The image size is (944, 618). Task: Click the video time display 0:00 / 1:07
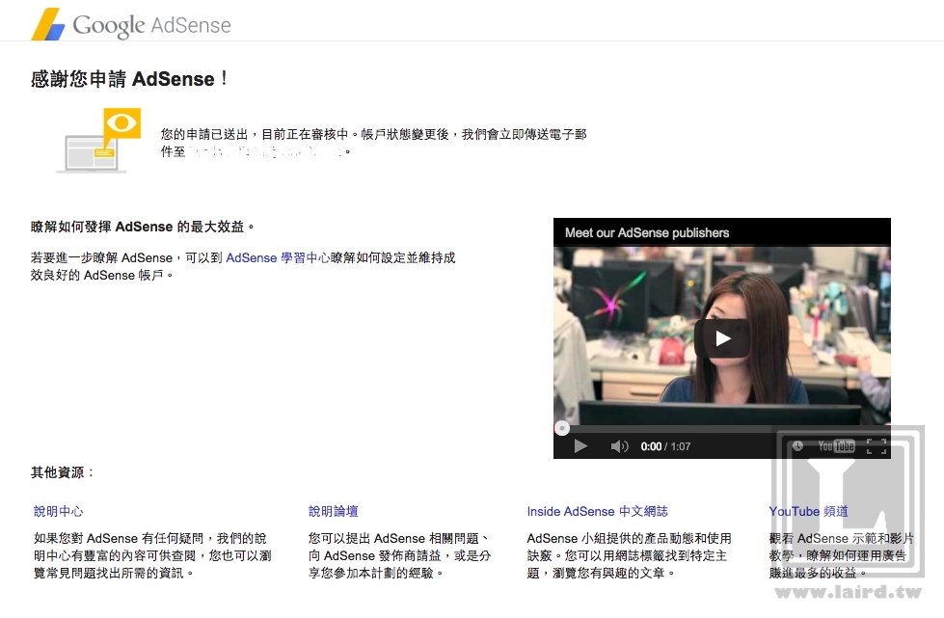(x=665, y=446)
